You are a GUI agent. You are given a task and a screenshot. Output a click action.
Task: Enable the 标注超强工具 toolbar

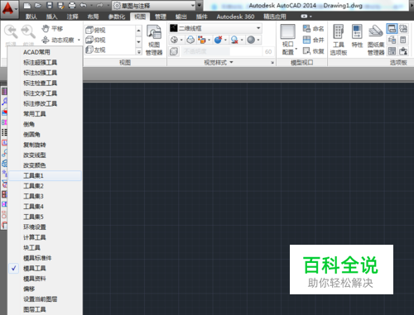coord(45,63)
